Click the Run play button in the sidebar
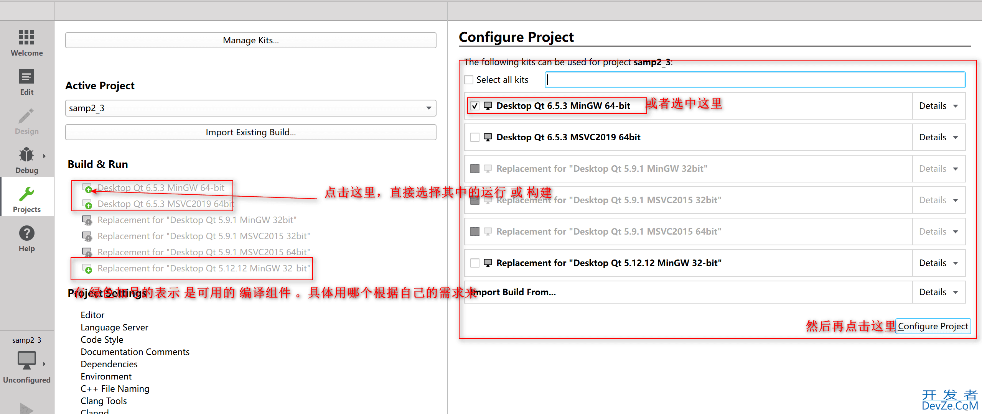 pos(26,409)
